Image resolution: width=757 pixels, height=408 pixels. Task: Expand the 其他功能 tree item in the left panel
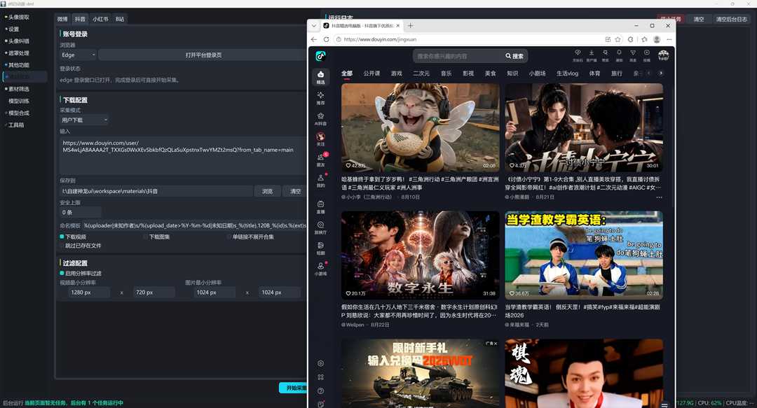coord(17,65)
